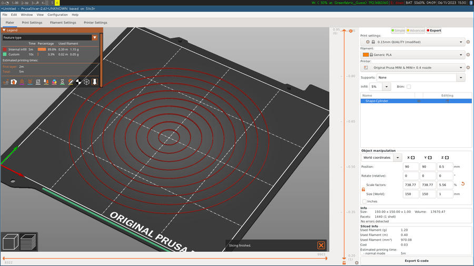Click Position X input field

click(411, 167)
